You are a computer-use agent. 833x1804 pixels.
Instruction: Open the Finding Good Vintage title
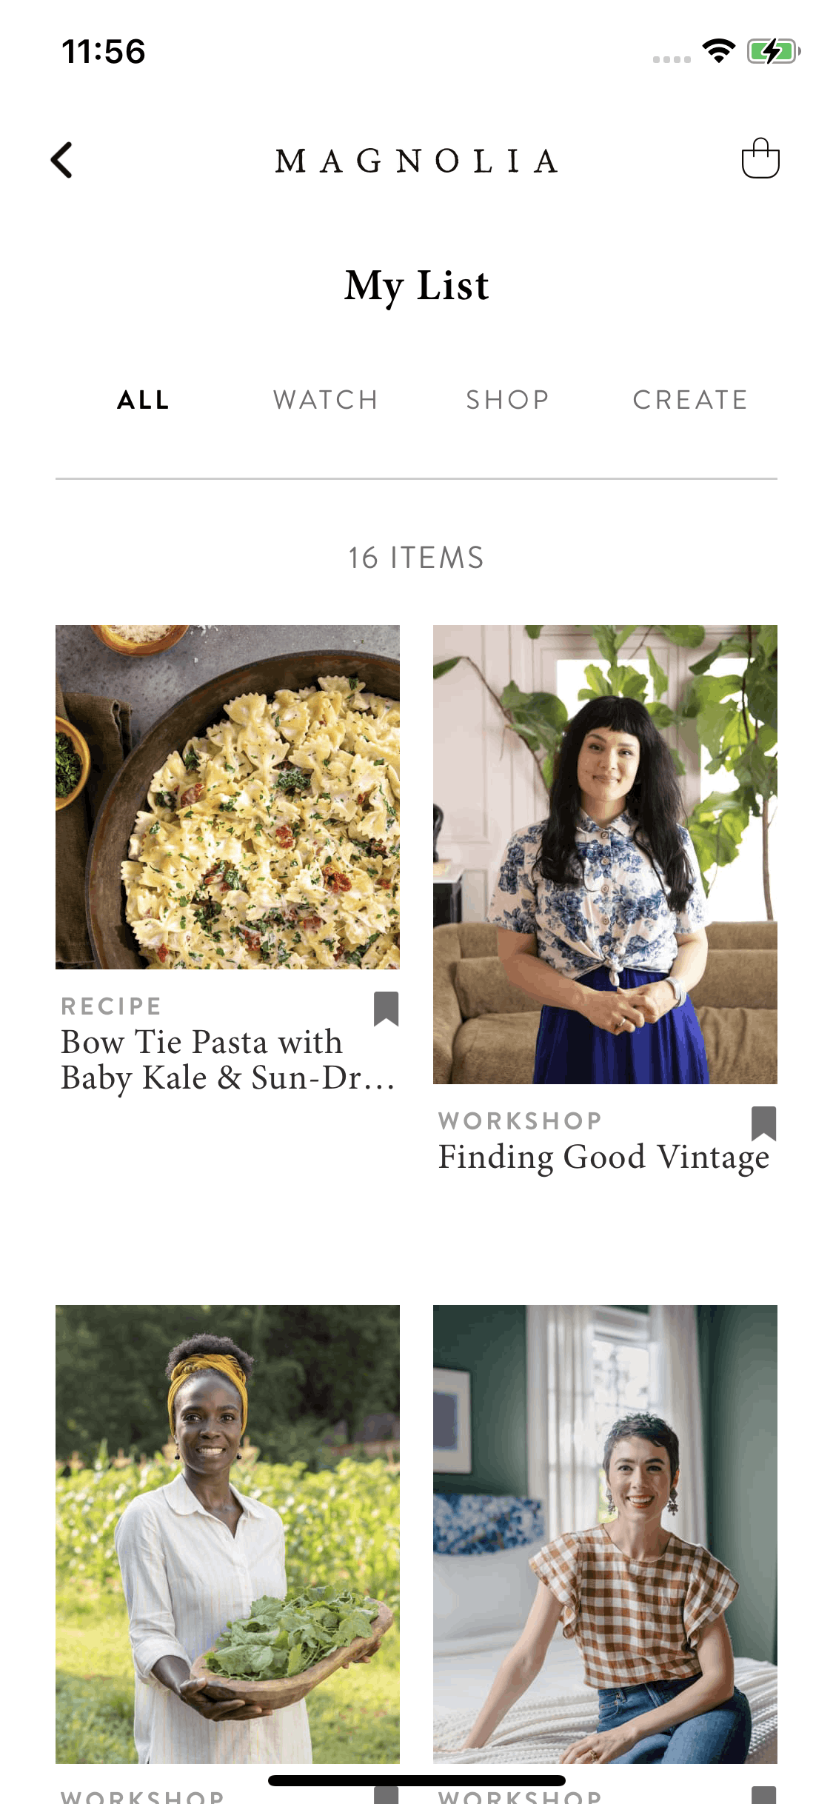click(603, 1157)
